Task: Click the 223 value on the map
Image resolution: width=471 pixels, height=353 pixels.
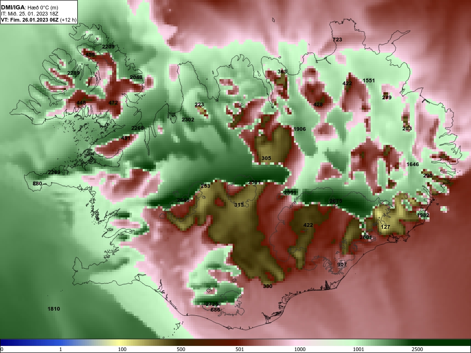Action: coord(199,104)
